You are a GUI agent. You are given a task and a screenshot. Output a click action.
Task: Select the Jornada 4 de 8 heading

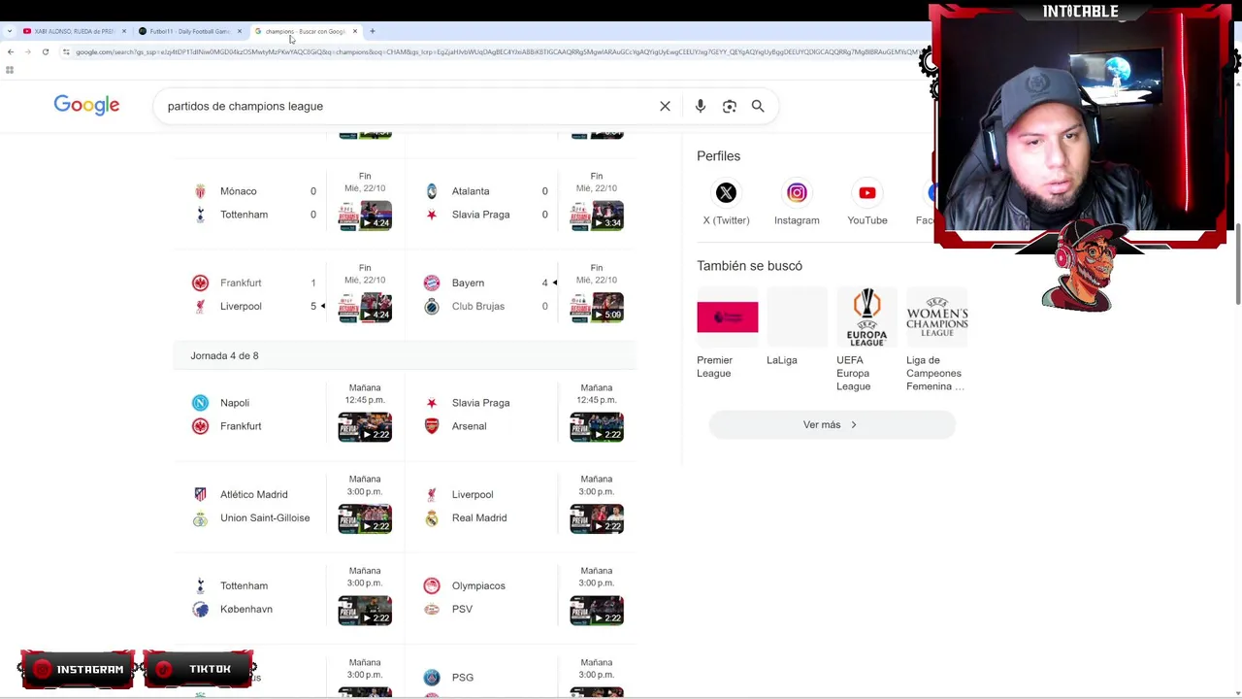click(224, 355)
